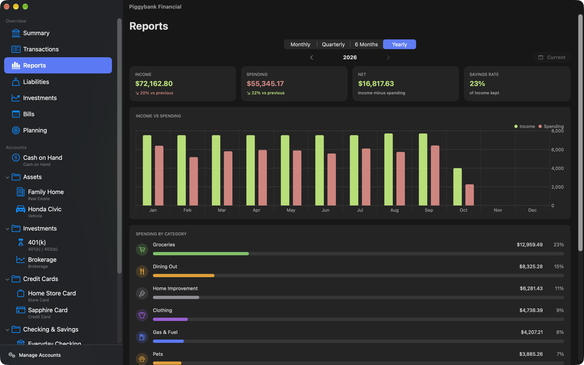
Task: Open Liabilities via its weight icon
Action: click(16, 82)
